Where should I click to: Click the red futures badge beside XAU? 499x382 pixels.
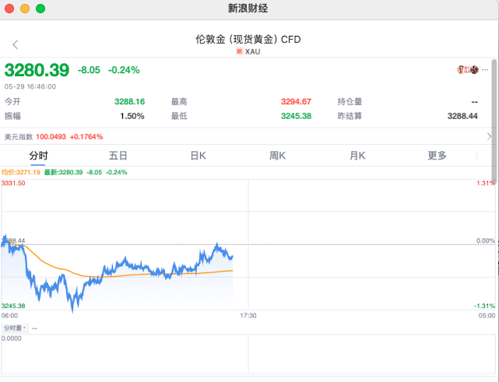pyautogui.click(x=239, y=51)
